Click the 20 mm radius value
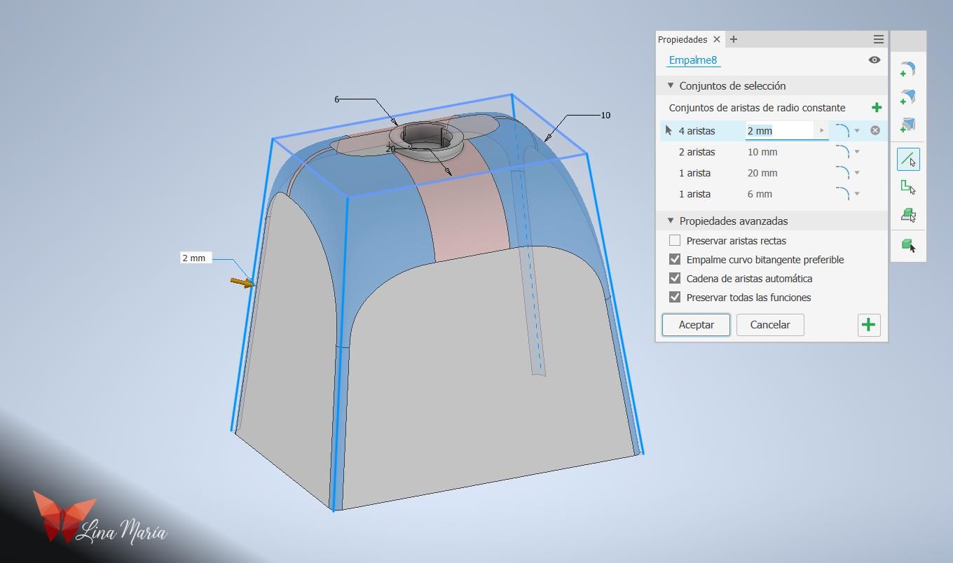Image resolution: width=953 pixels, height=563 pixels. 762,173
